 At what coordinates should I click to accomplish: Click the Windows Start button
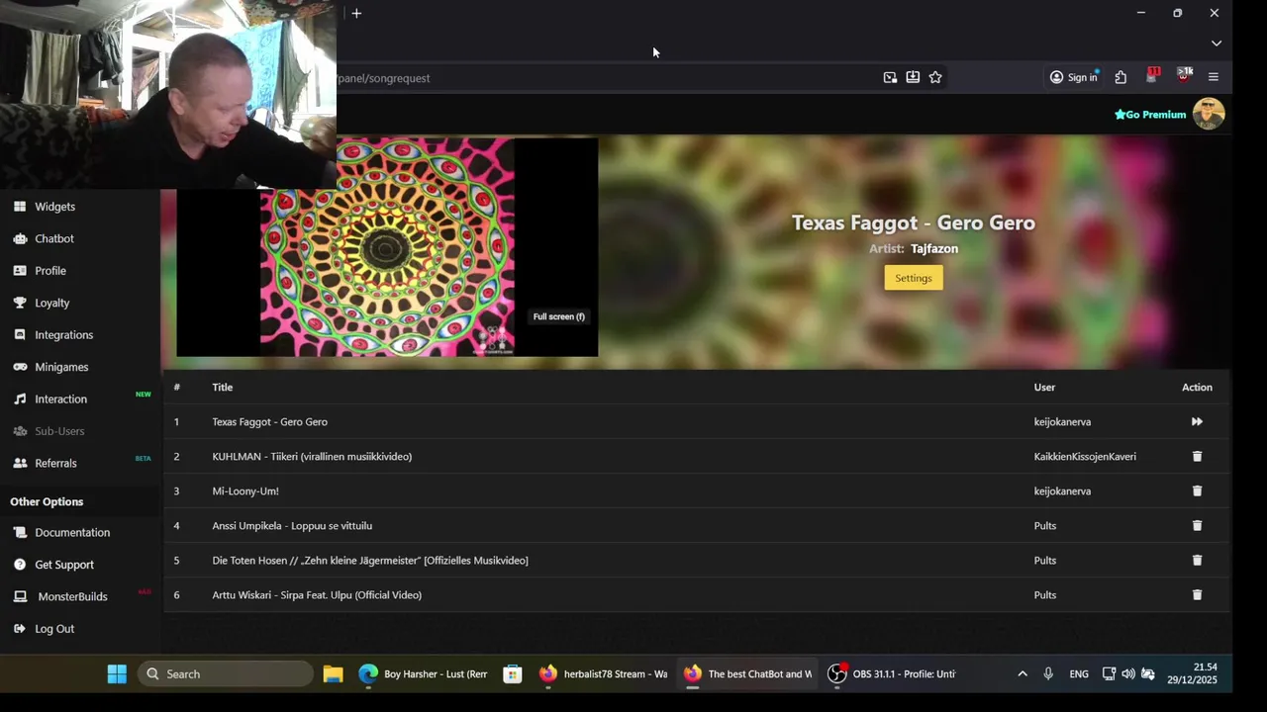click(117, 674)
